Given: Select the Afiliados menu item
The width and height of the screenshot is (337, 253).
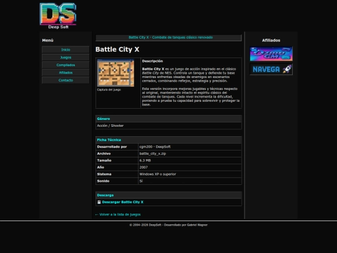Looking at the screenshot, I should (66, 72).
